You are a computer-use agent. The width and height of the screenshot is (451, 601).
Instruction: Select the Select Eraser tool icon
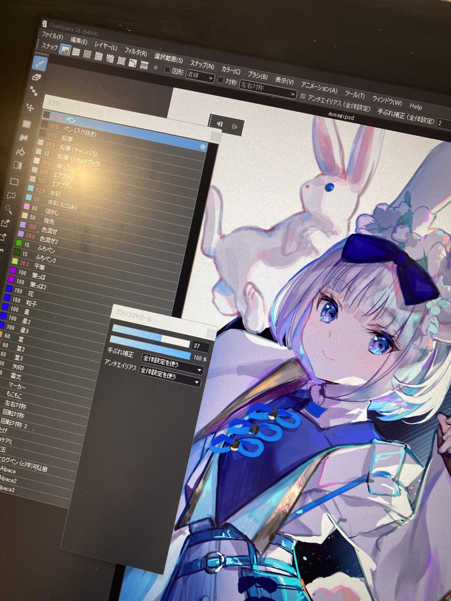click(x=4, y=236)
